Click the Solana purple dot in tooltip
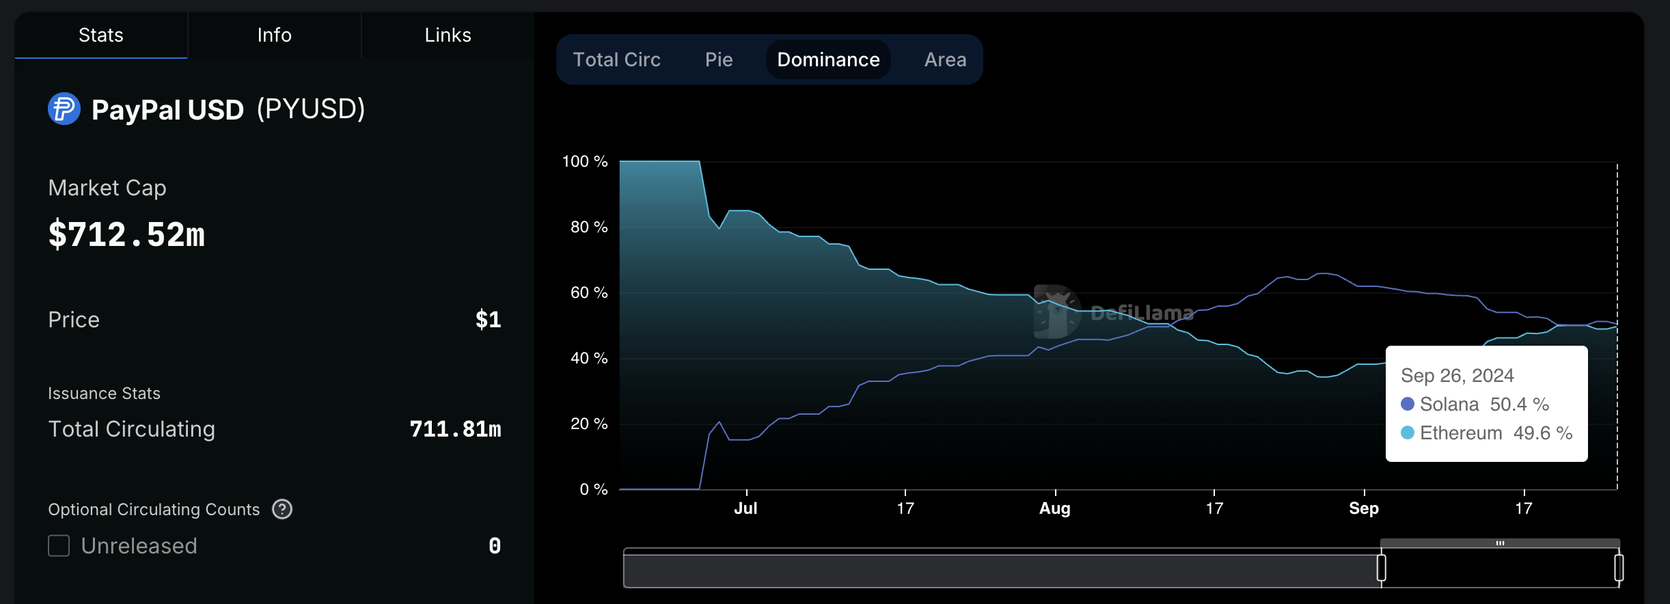The image size is (1670, 604). [x=1408, y=404]
